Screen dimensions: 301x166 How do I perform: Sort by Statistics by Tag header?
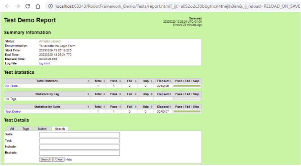tap(47, 94)
